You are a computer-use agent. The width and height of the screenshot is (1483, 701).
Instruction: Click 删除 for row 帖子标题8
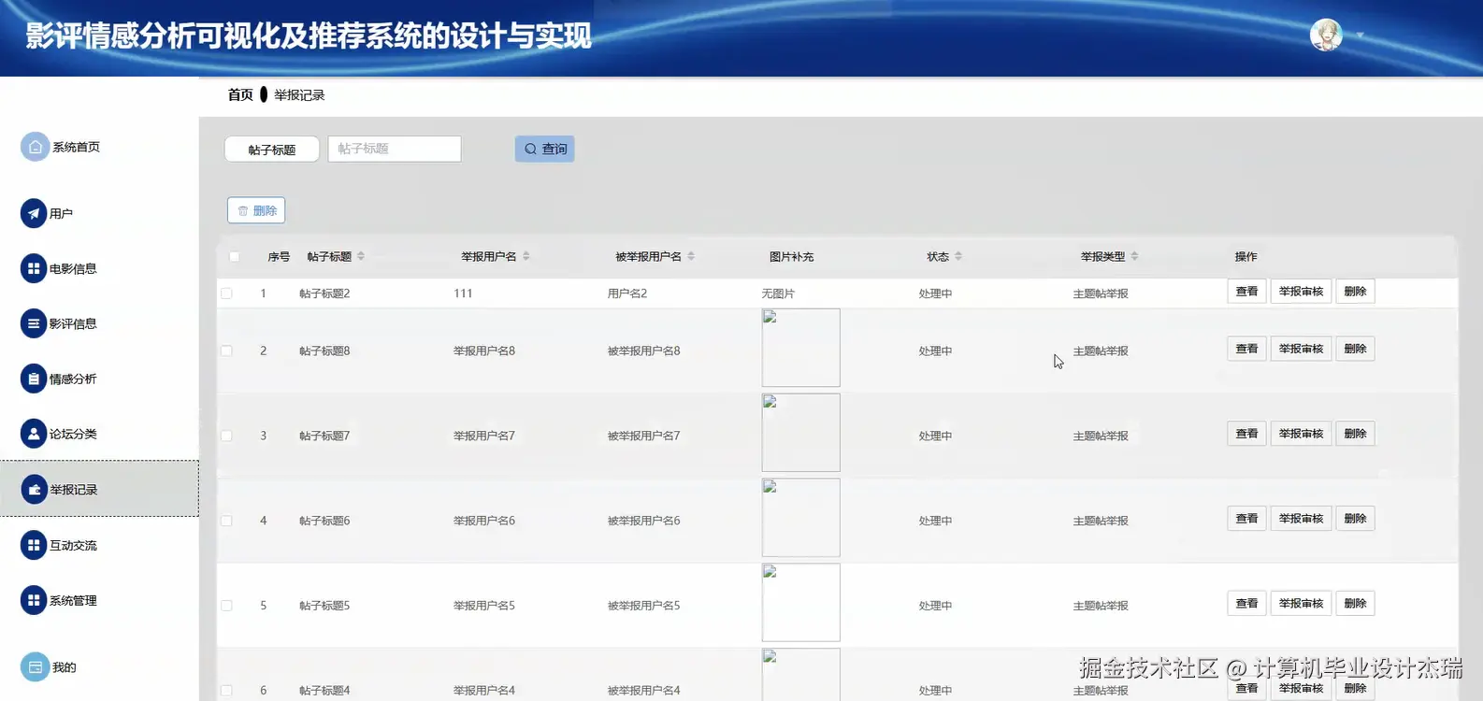pyautogui.click(x=1355, y=349)
